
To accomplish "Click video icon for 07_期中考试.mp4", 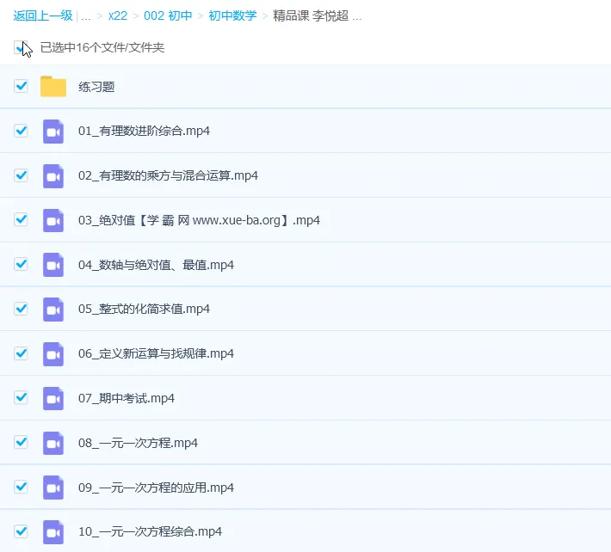I will (53, 398).
